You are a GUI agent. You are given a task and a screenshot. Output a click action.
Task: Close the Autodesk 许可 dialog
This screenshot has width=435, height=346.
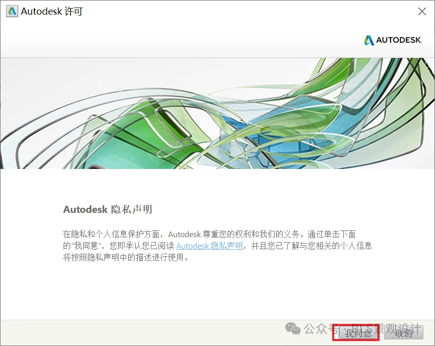[x=422, y=12]
